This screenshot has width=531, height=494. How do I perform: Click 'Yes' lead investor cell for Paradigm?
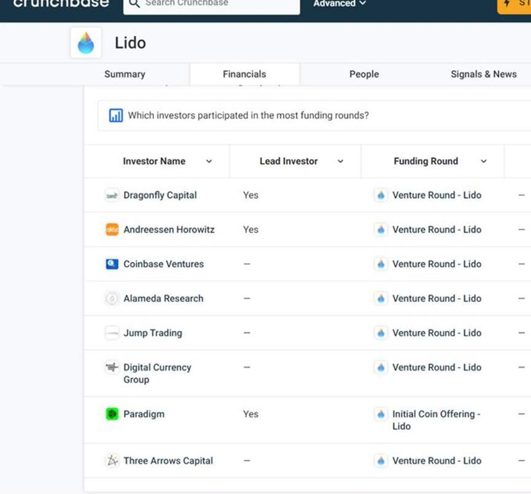250,414
